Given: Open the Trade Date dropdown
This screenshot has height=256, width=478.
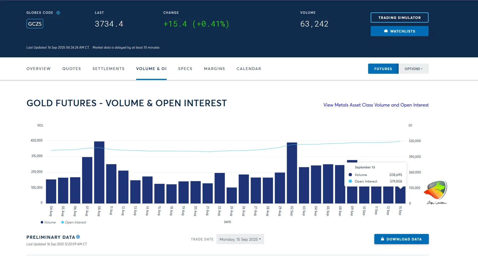Looking at the screenshot, I should point(240,239).
